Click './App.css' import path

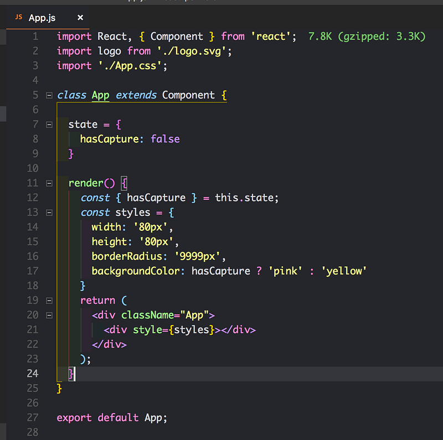[x=130, y=66]
